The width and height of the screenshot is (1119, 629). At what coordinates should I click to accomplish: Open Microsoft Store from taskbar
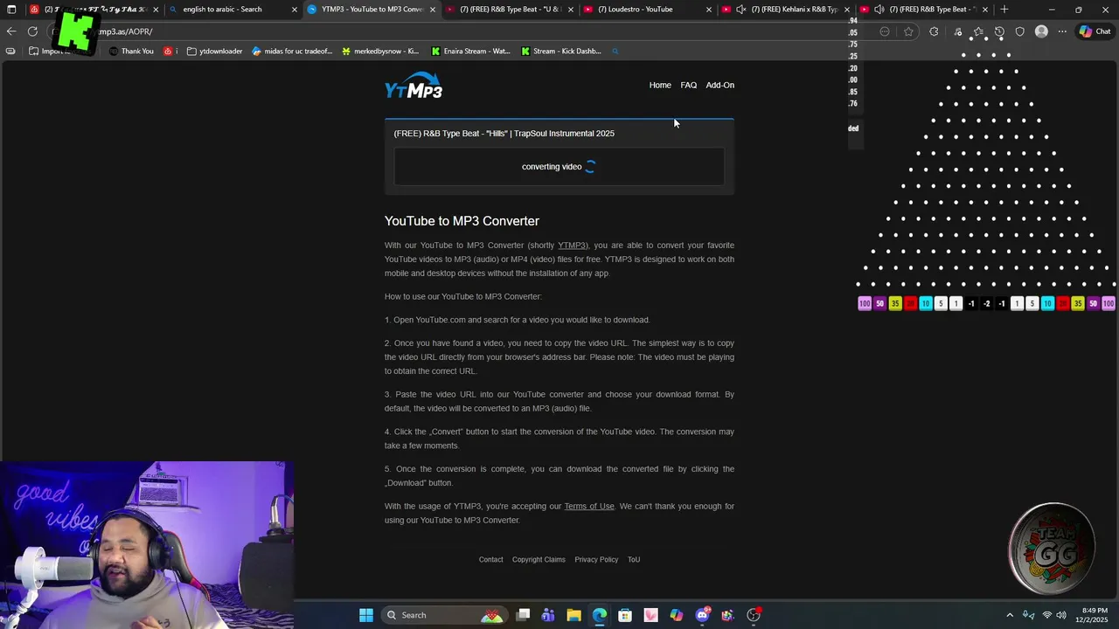[x=625, y=615]
